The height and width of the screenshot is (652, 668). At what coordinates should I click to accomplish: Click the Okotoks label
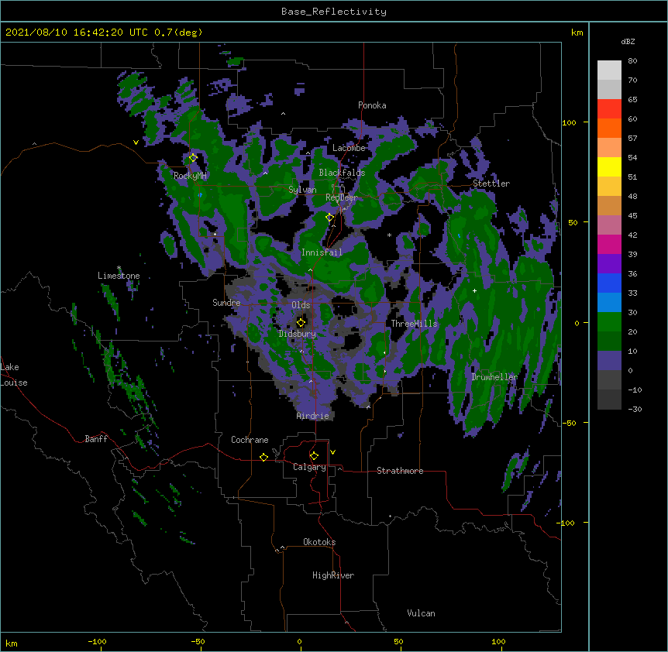tap(319, 542)
